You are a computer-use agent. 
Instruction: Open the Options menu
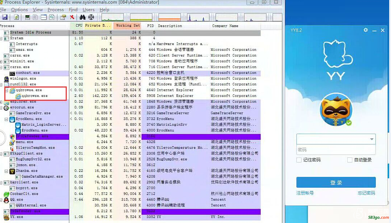pyautogui.click(x=19, y=10)
